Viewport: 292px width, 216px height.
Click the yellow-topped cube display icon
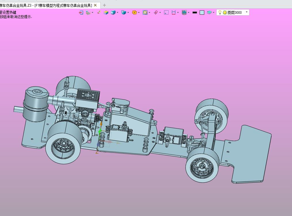106,12
